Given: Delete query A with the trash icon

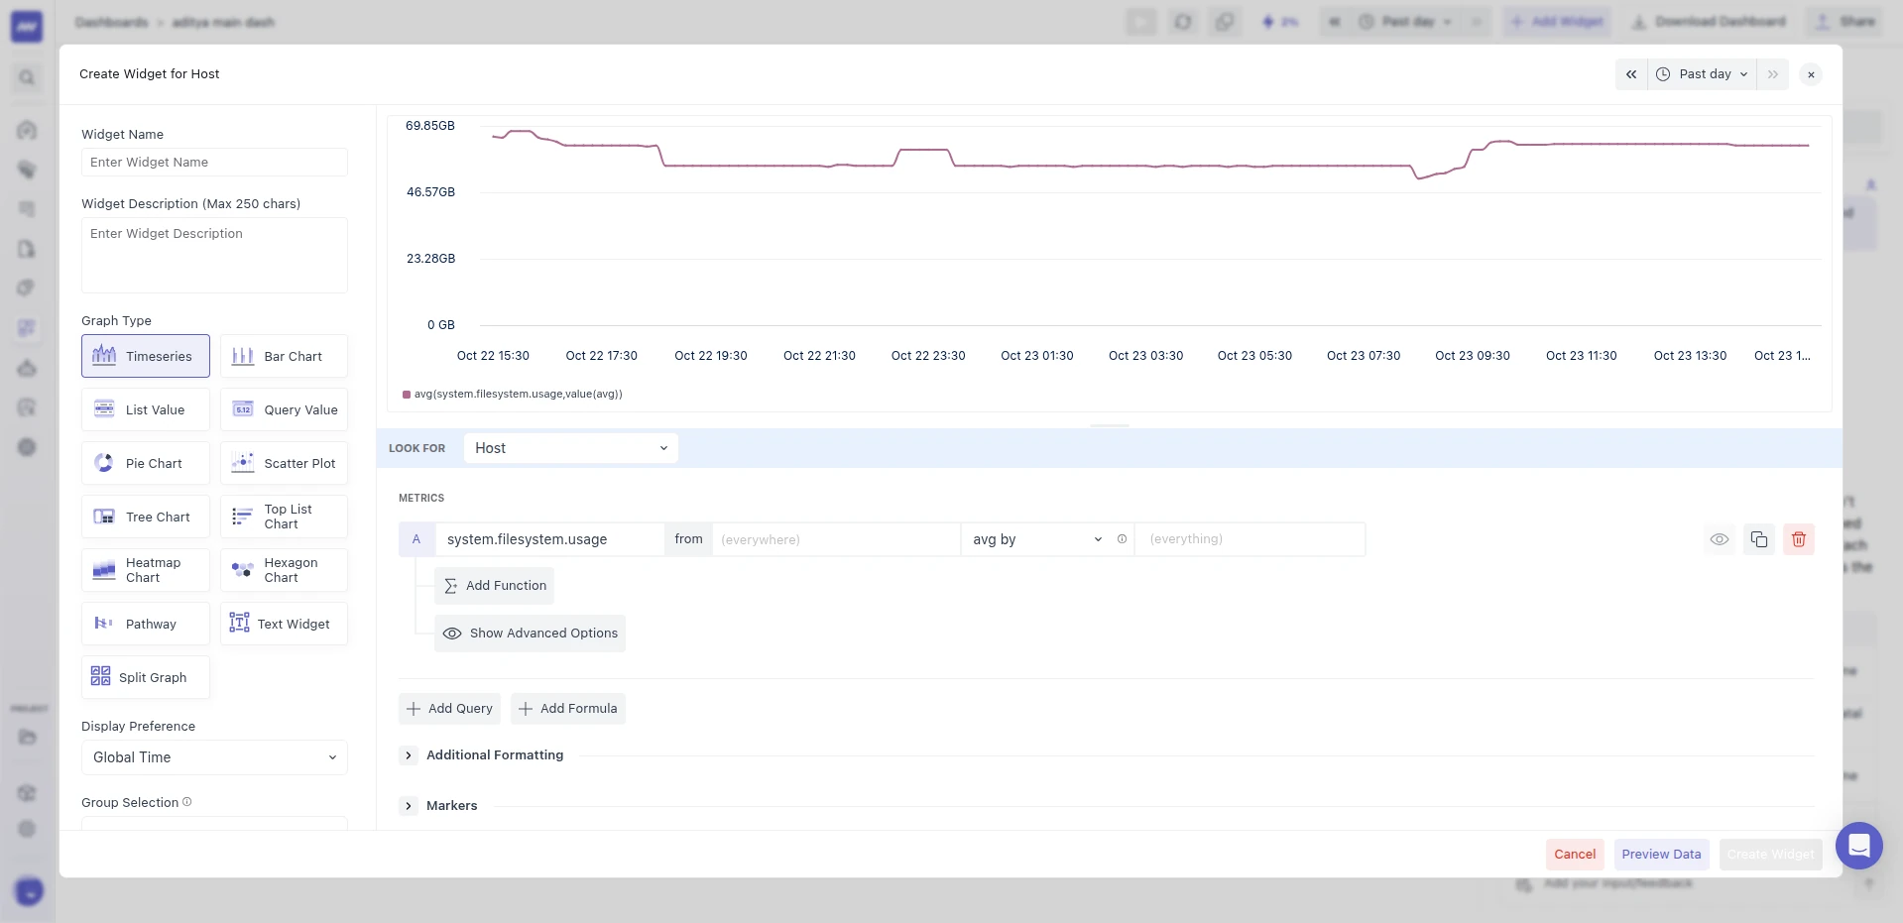Looking at the screenshot, I should (1799, 539).
